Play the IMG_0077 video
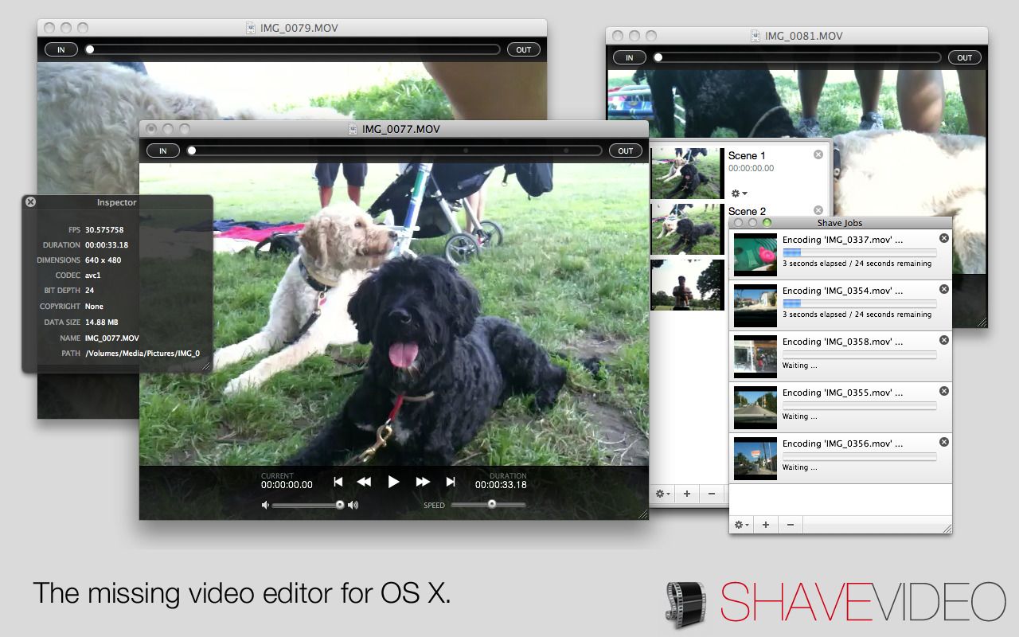The image size is (1019, 637). (394, 481)
